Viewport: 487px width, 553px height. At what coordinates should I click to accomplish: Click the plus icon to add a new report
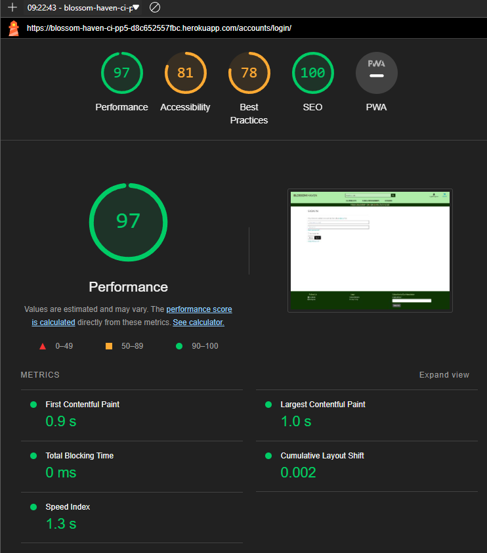12,7
